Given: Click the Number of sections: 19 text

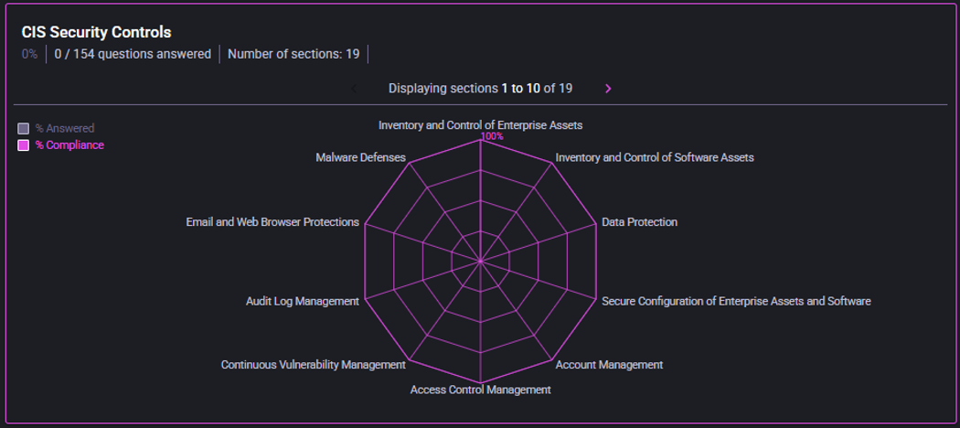Looking at the screenshot, I should (x=293, y=54).
